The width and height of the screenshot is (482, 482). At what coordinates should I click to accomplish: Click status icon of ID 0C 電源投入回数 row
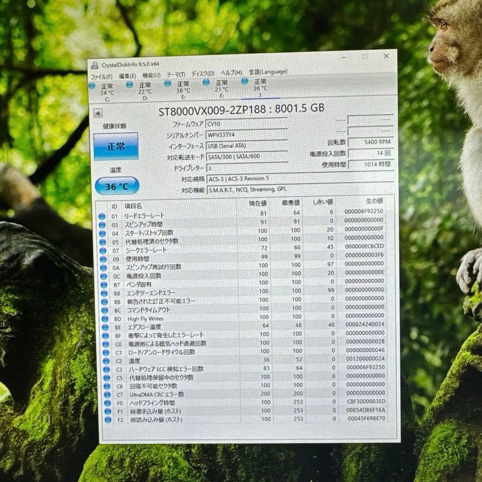click(104, 276)
